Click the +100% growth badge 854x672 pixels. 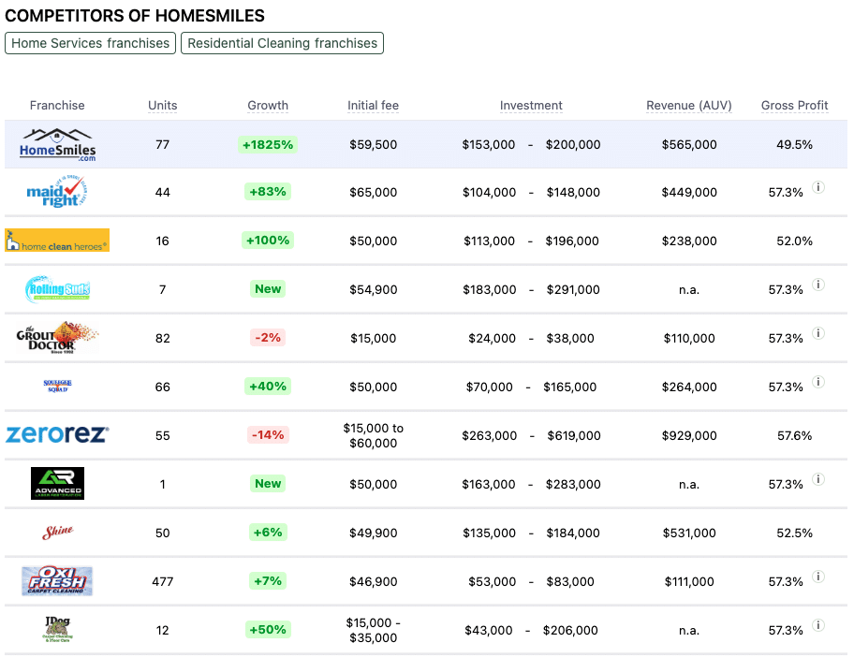[268, 241]
